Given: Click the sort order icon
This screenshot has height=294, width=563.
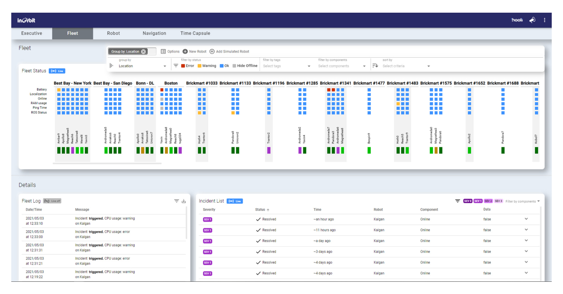Looking at the screenshot, I should click(x=375, y=66).
